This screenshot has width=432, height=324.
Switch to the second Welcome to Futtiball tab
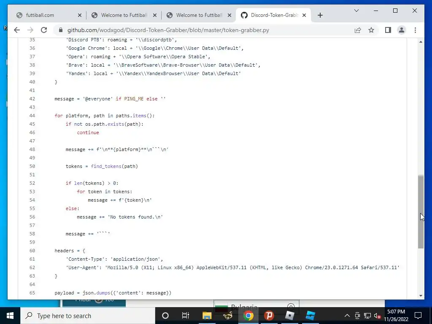coord(124,15)
